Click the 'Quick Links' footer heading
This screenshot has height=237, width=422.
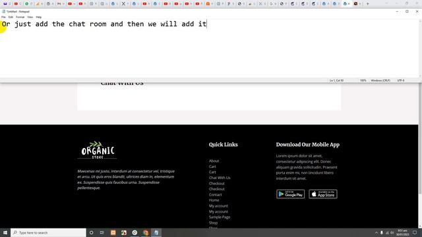[224, 145]
